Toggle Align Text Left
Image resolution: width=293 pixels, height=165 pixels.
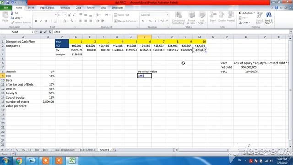point(81,21)
